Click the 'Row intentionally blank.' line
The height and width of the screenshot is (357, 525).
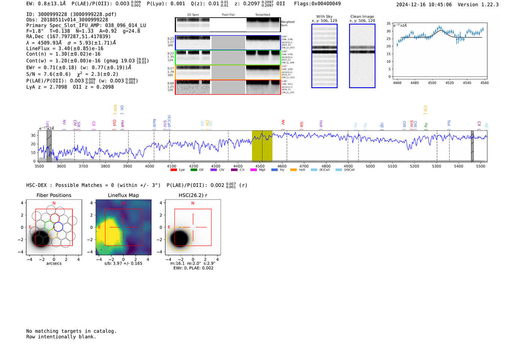pos(61,337)
